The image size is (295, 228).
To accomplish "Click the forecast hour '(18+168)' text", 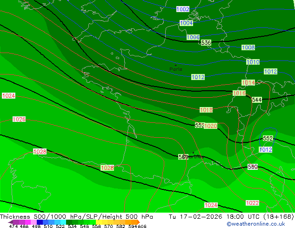I will pos(278,217).
